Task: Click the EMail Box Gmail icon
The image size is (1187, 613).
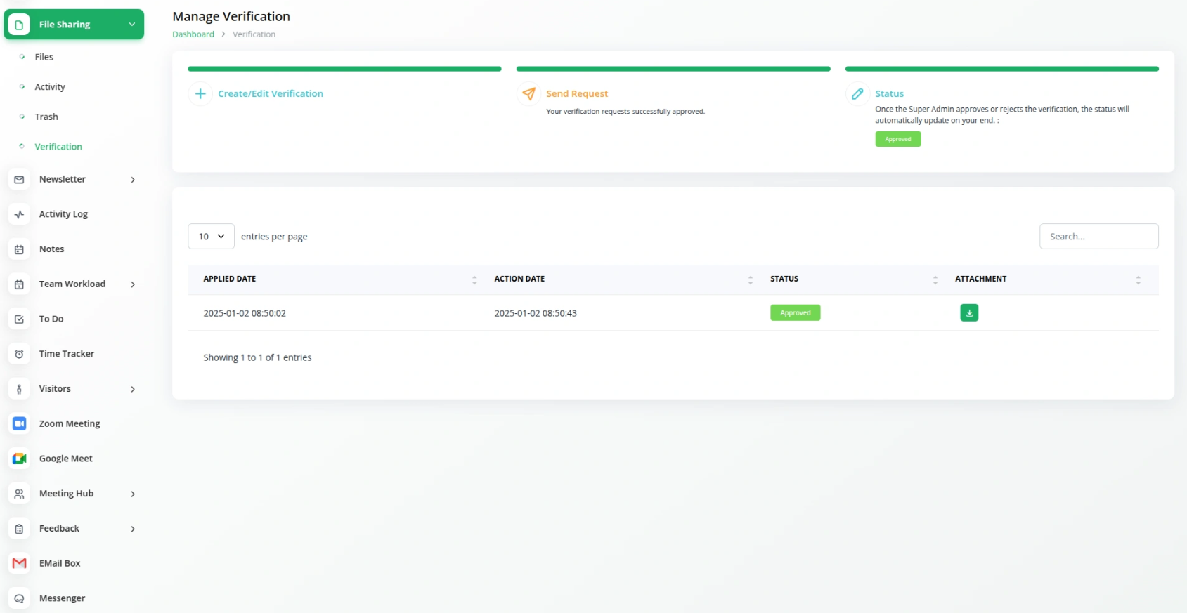Action: 19,563
